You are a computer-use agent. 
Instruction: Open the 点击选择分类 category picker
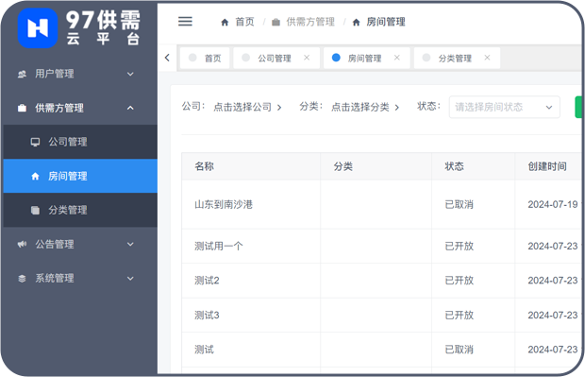(x=365, y=107)
